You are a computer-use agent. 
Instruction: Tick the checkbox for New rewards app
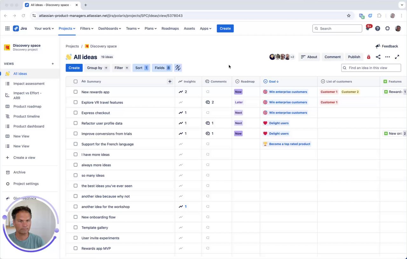(x=75, y=92)
